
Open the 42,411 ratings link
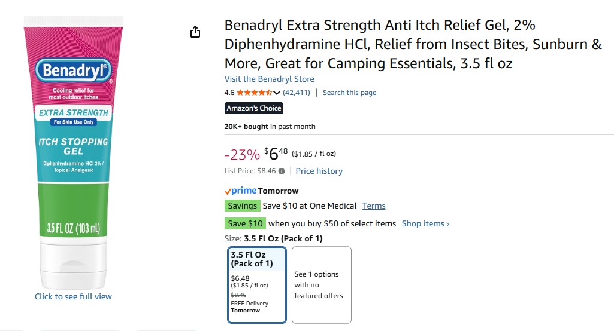click(x=297, y=93)
